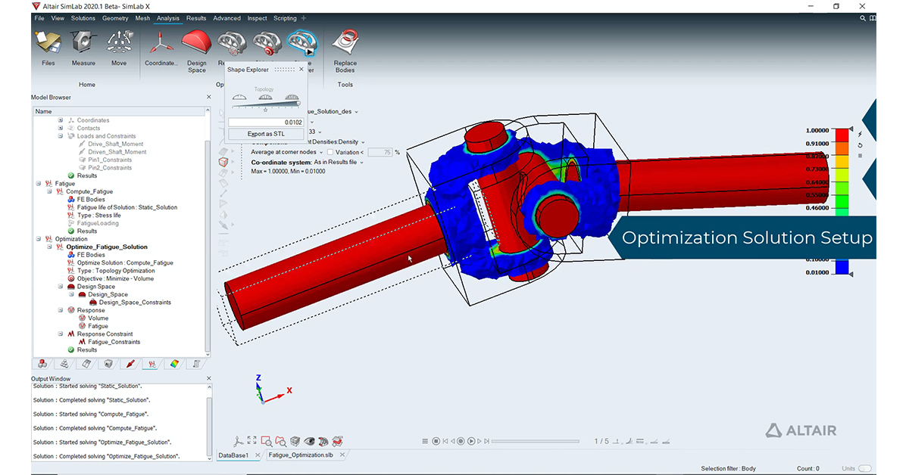
Task: Open the Scripting ribbon tab
Action: click(x=285, y=18)
